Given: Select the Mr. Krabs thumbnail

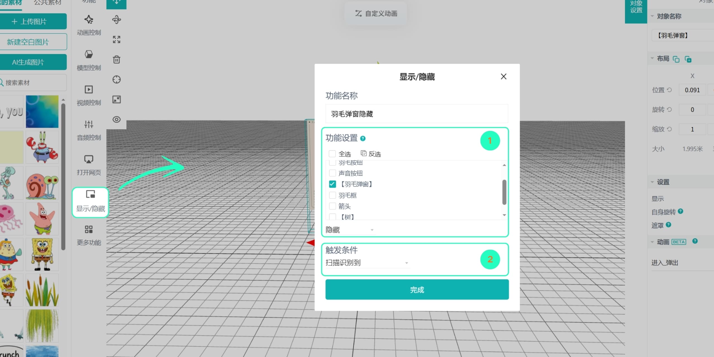Looking at the screenshot, I should [42, 147].
